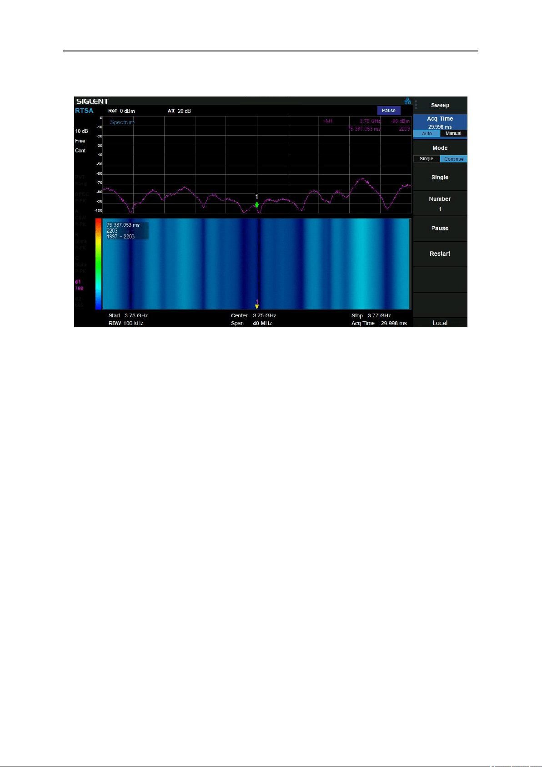Viewport: 542px width, 767px height.
Task: Click the Att 20 dB attenuation value
Action: point(179,111)
